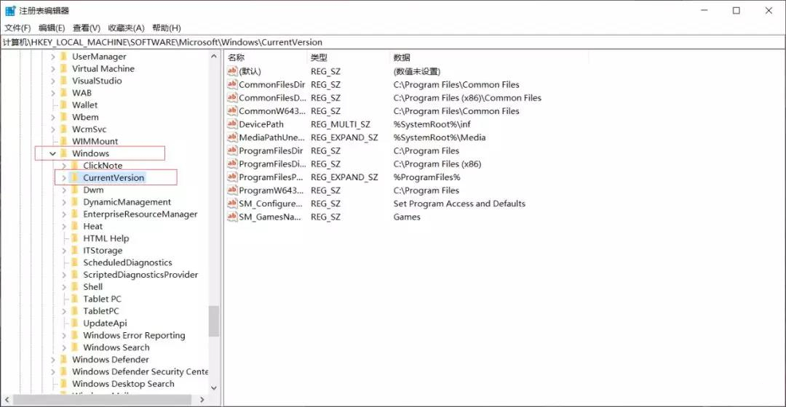
Task: Expand the ClickNote key
Action: point(63,166)
